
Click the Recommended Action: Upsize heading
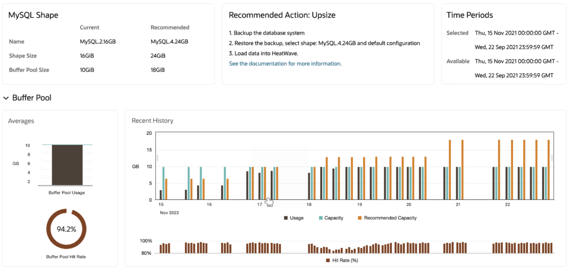coord(282,15)
